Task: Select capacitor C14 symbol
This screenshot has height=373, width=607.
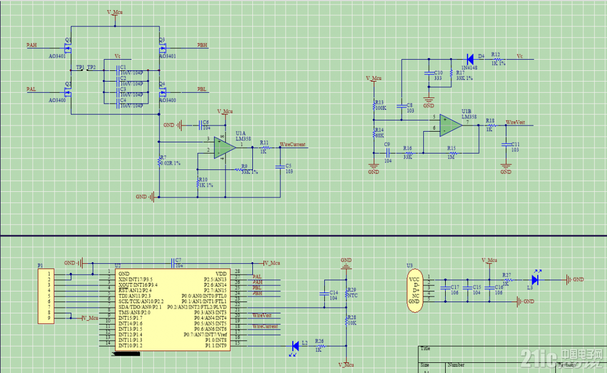Action: 324,294
